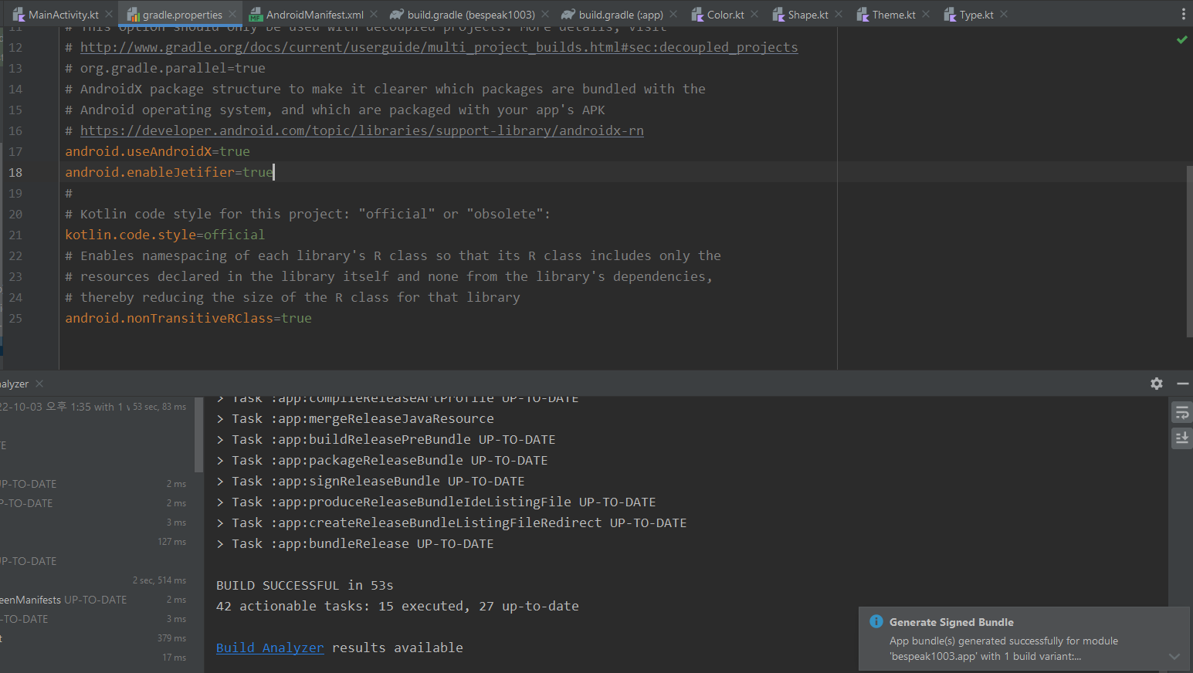Click the BUILD SUCCESSFUL in 53s text

[x=305, y=585]
